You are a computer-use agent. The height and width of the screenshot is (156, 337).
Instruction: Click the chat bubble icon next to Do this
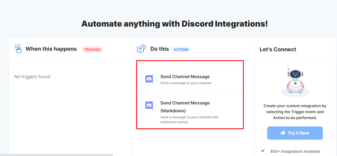point(141,49)
